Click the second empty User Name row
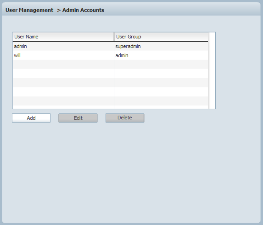Image resolution: width=263 pixels, height=225 pixels. click(x=63, y=74)
